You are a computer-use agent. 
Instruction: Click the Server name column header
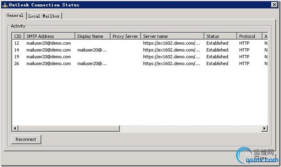172,36
